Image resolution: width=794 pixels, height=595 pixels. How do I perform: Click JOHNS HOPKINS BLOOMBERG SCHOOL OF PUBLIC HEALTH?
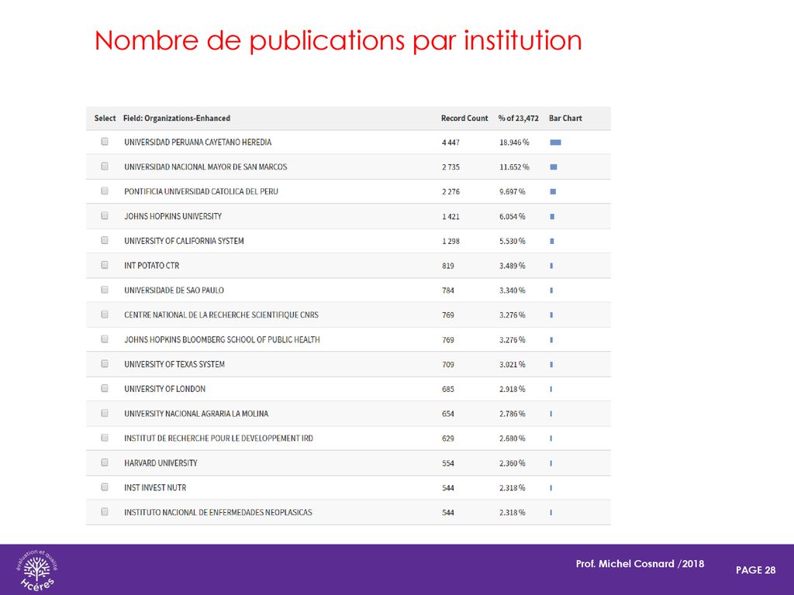(x=223, y=339)
